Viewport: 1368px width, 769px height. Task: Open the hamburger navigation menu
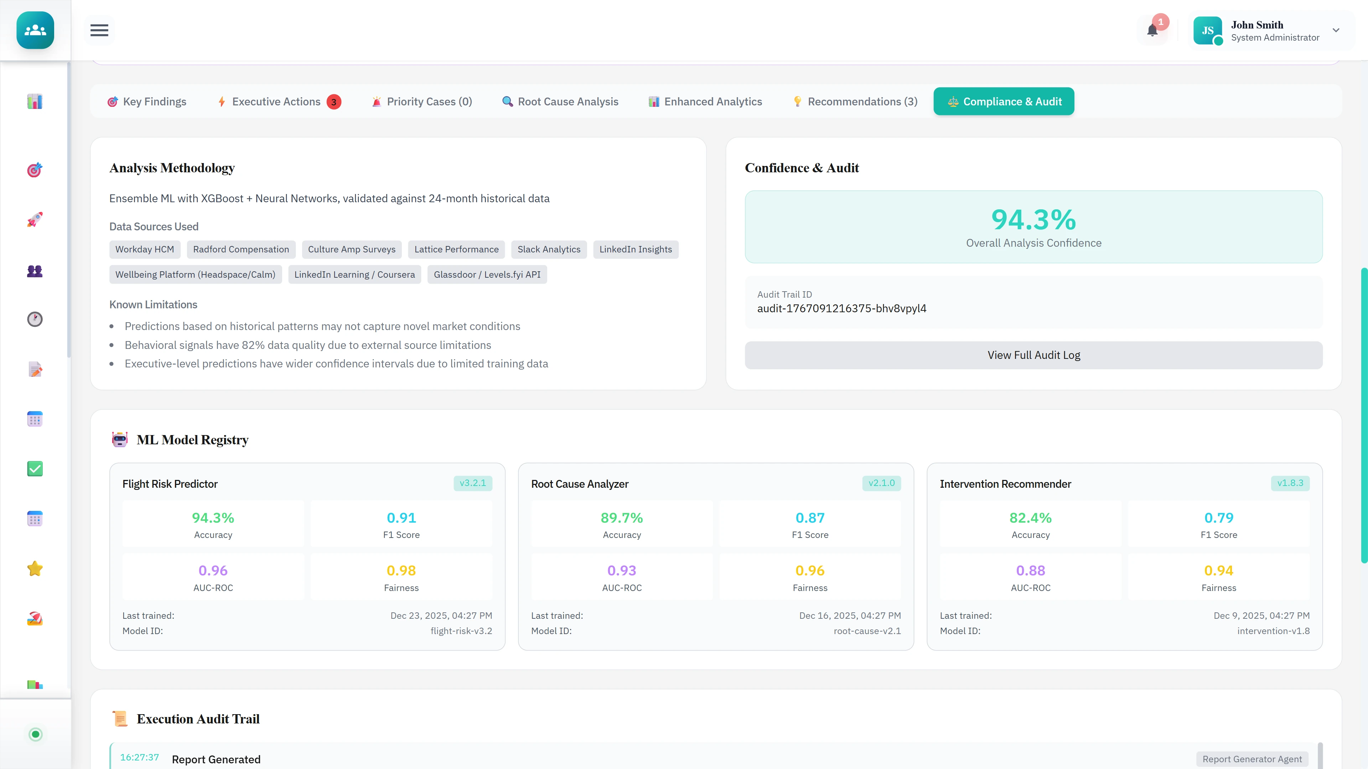[x=99, y=30]
